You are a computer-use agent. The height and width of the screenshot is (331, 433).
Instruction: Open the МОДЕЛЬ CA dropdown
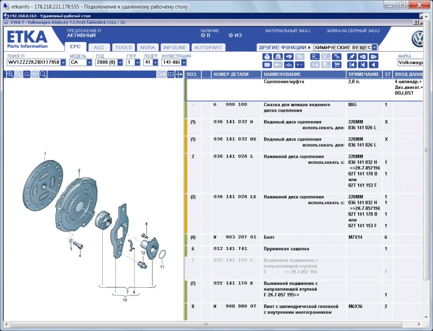click(89, 62)
